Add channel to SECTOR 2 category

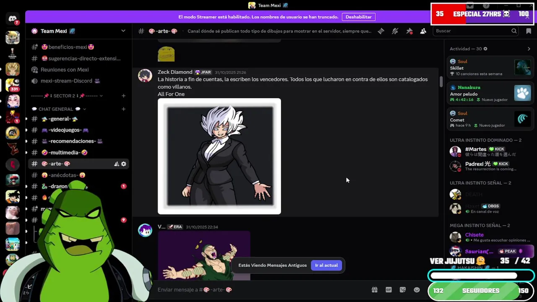coord(123,96)
